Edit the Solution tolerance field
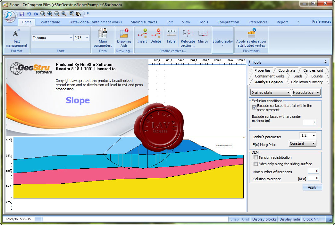Viewport: 335px width, 225px height. (x=313, y=178)
